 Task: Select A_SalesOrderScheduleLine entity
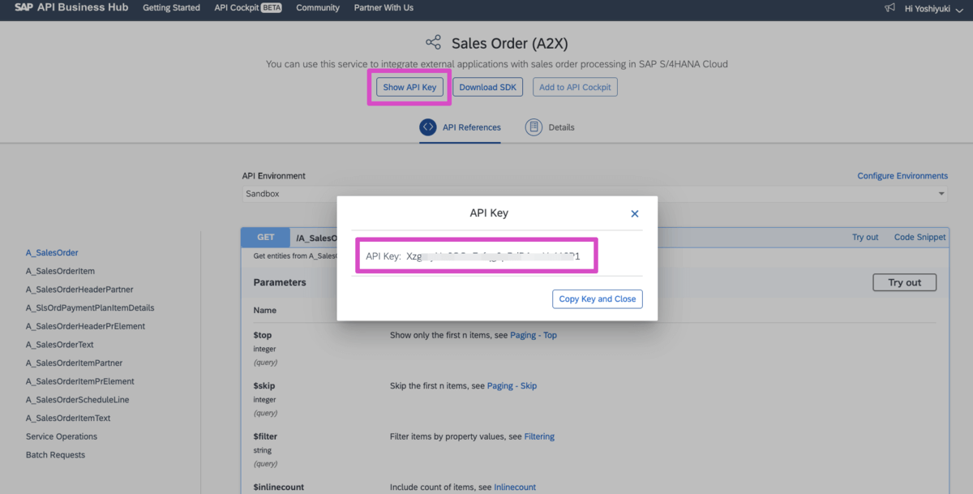click(78, 400)
